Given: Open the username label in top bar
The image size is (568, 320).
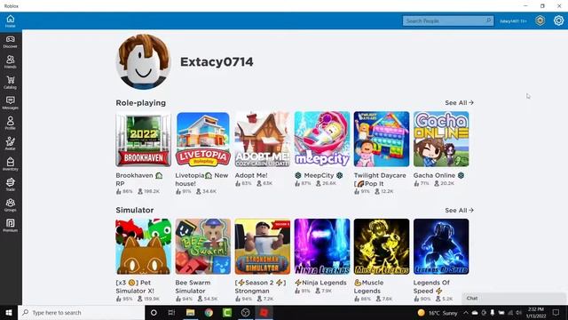Looking at the screenshot, I should (x=513, y=21).
